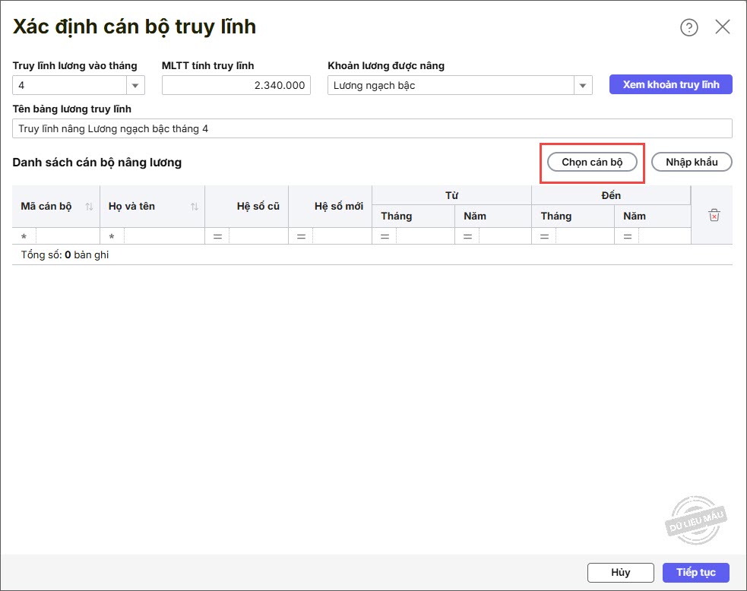The width and height of the screenshot is (747, 591).
Task: Click Tiếp tục to continue
Action: tap(695, 572)
